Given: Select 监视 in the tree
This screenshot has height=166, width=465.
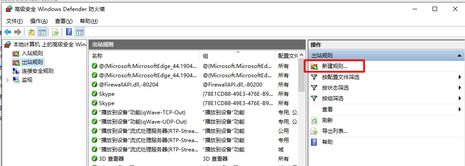Looking at the screenshot, I should click(x=27, y=80).
